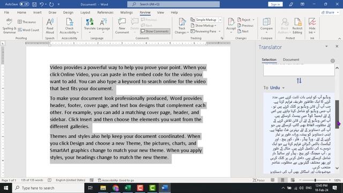Insert a New Comment
This screenshot has width=343, height=193.
122,26
